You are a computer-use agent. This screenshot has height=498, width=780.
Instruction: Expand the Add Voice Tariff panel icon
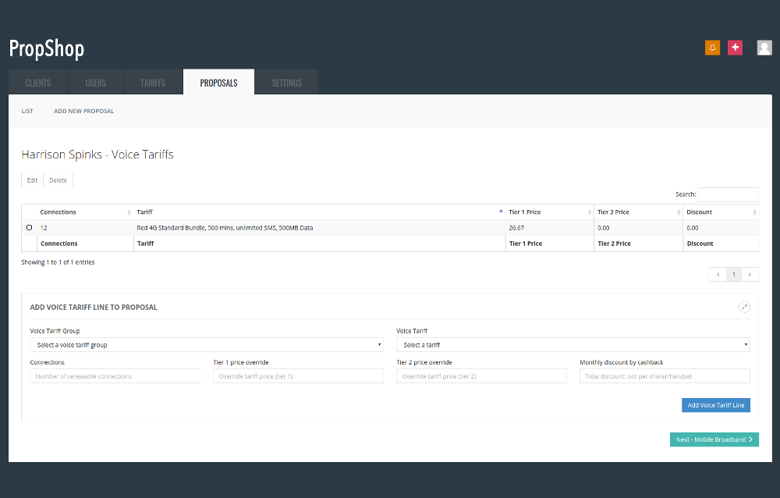[744, 307]
